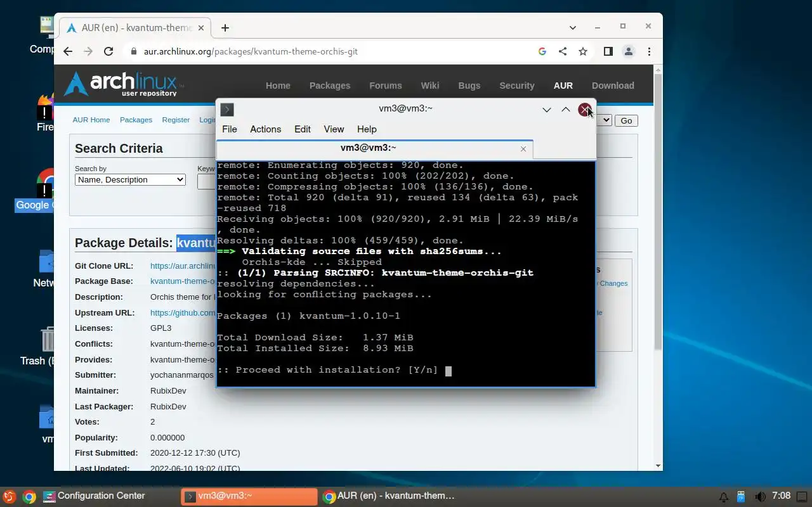This screenshot has width=812, height=507.
Task: Toggle Chrome side panel icon
Action: pyautogui.click(x=608, y=51)
